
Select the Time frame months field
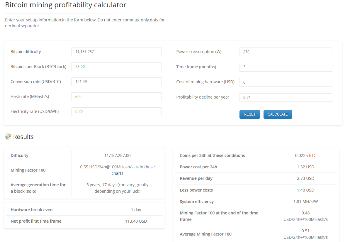coord(285,67)
